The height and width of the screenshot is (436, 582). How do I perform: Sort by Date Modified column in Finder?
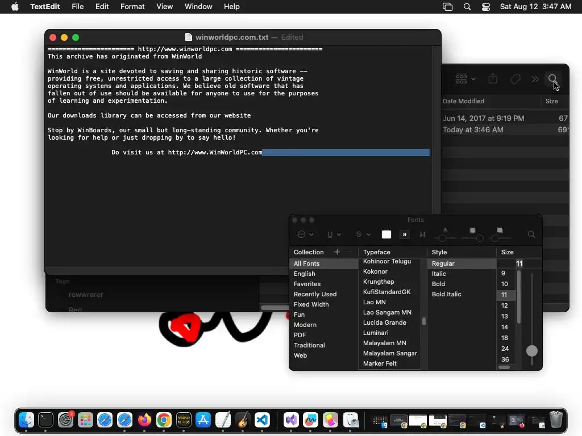coord(463,101)
